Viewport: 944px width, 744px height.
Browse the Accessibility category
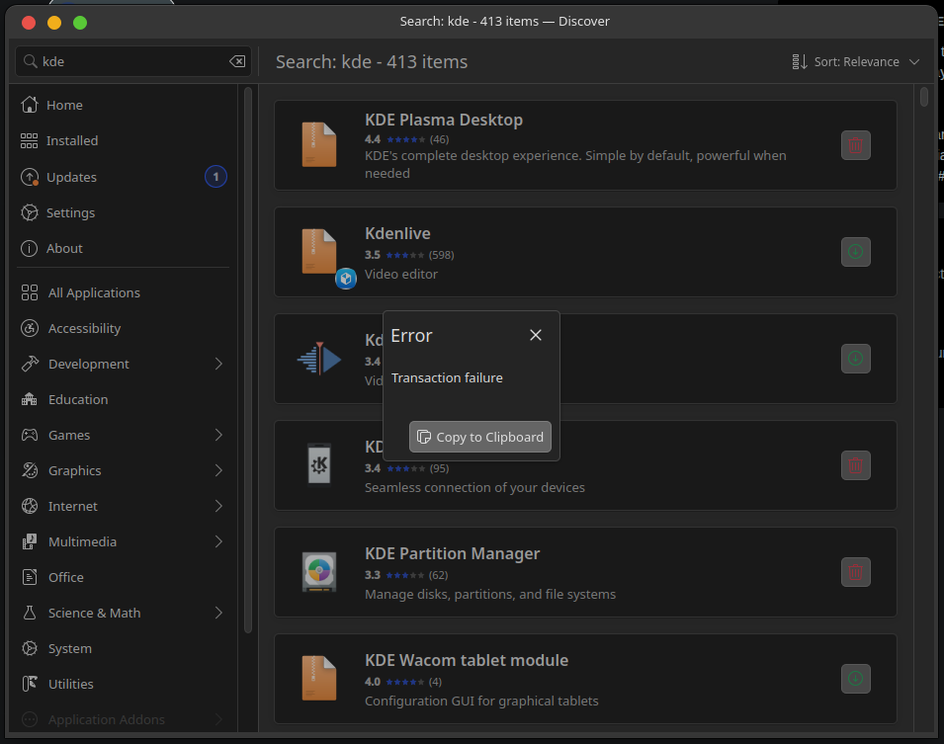coord(124,328)
